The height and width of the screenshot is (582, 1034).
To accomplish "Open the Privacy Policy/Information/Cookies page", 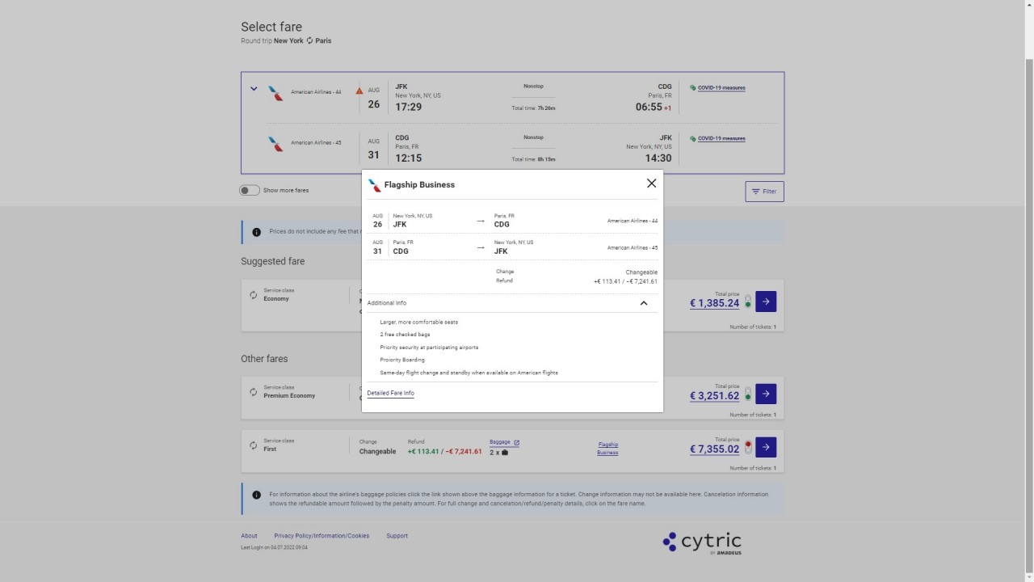I will [x=322, y=535].
